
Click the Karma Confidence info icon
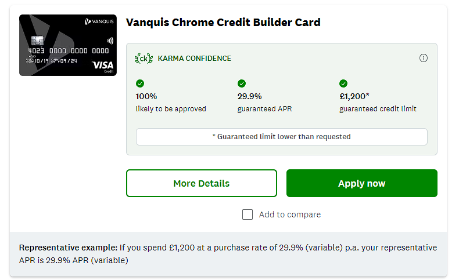[423, 58]
